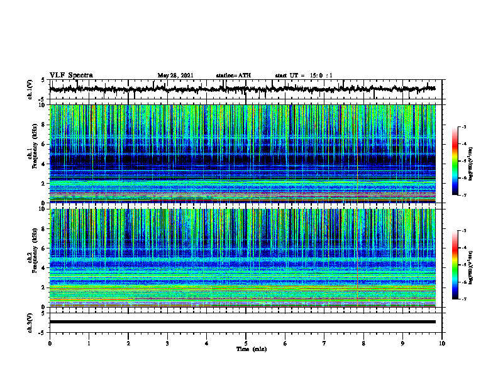Click the time axis tick label "5"
Screen dimensions: 498x385
coord(246,343)
